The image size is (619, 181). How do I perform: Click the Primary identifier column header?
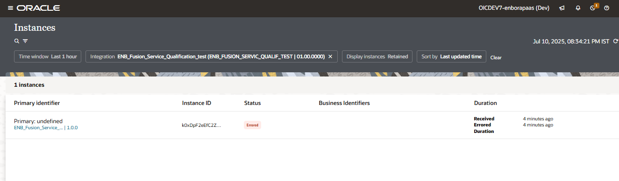click(x=37, y=103)
